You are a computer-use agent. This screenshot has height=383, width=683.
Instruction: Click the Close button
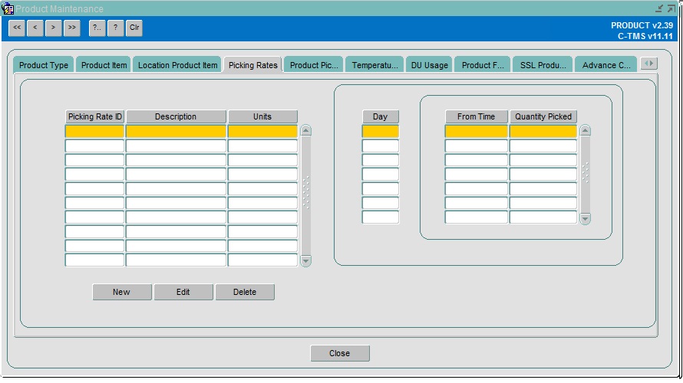coord(340,353)
